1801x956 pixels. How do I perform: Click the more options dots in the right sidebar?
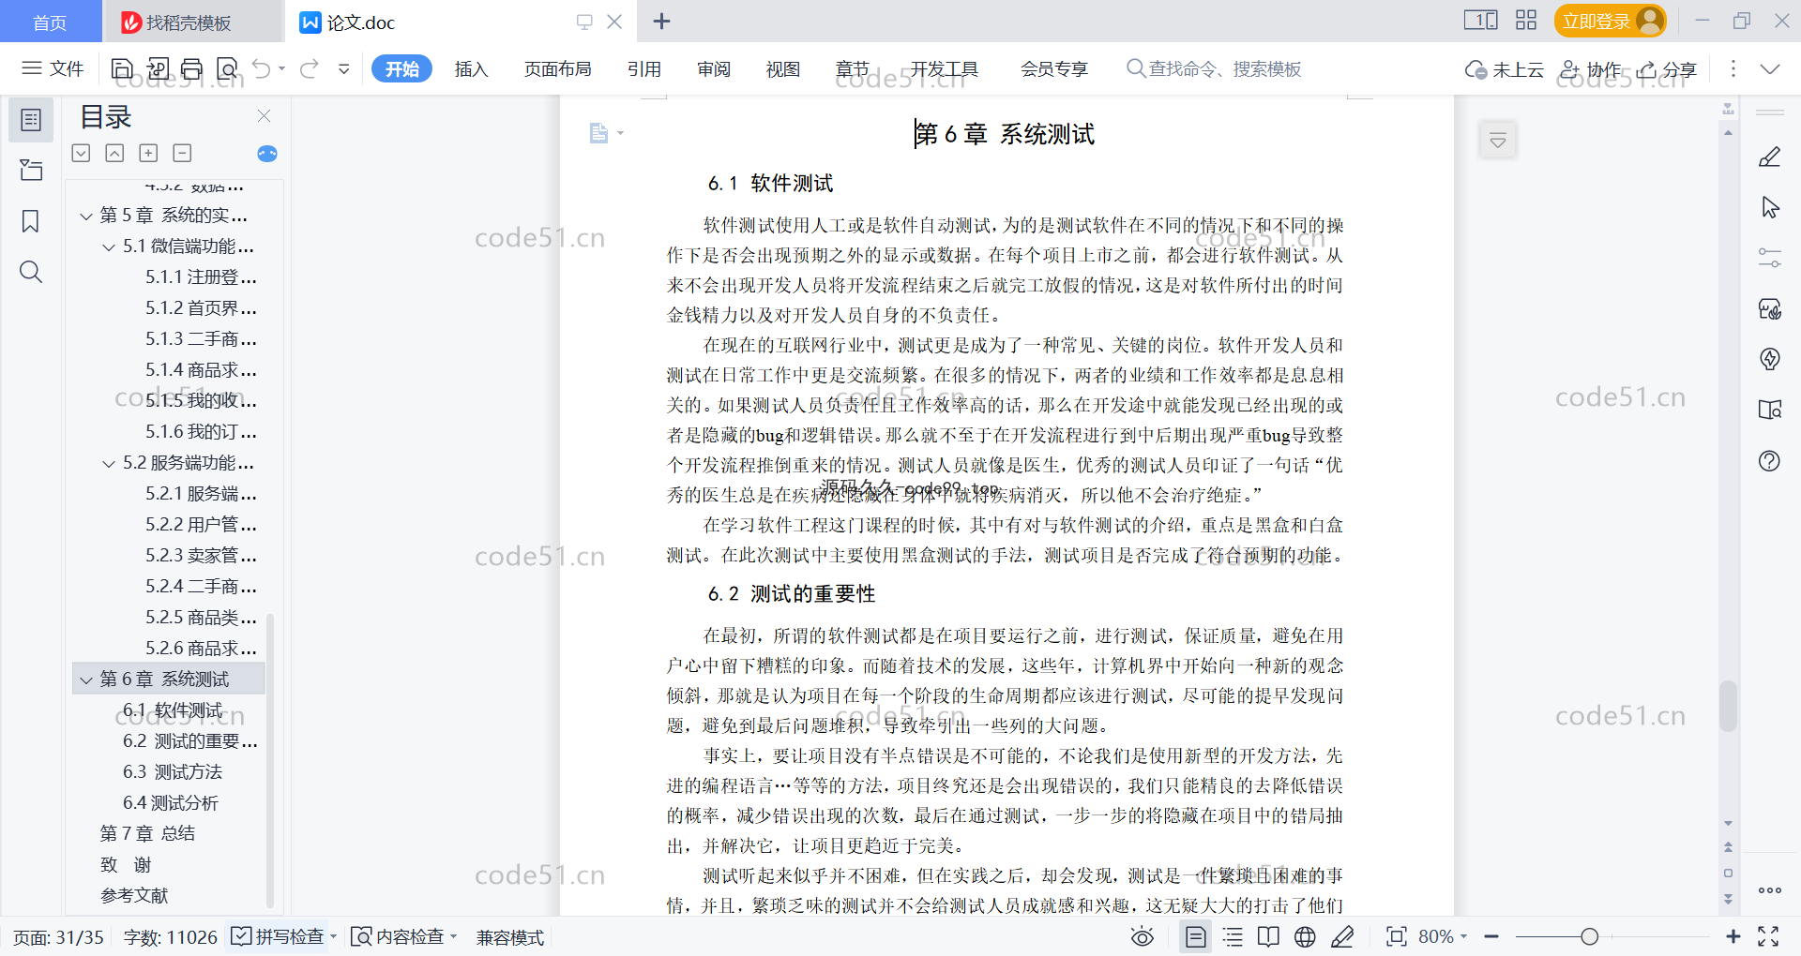tap(1769, 890)
